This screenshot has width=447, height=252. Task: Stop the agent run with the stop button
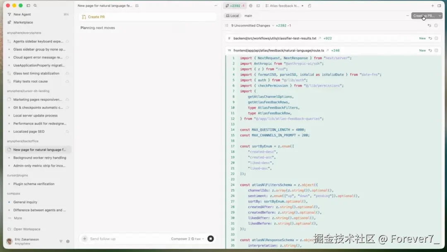(x=210, y=239)
